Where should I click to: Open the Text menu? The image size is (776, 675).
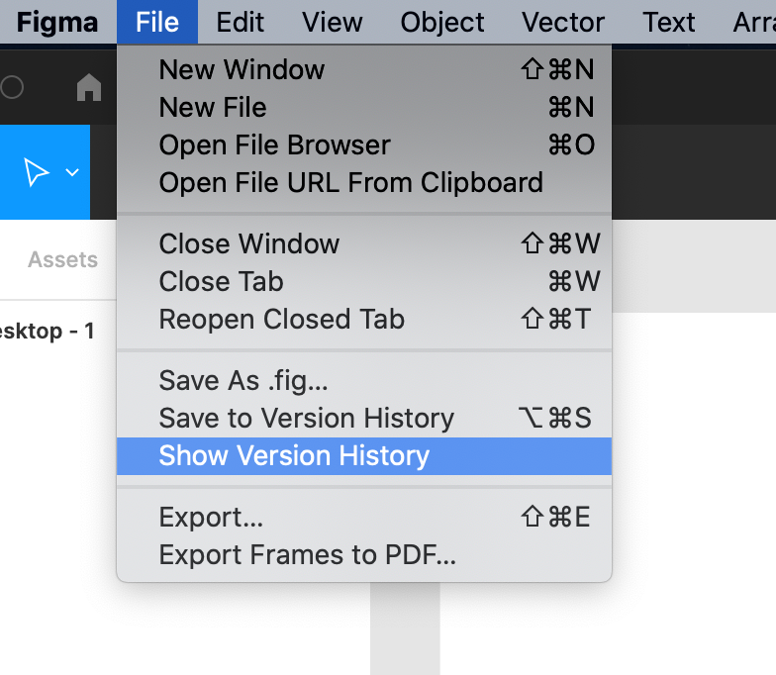(x=668, y=22)
